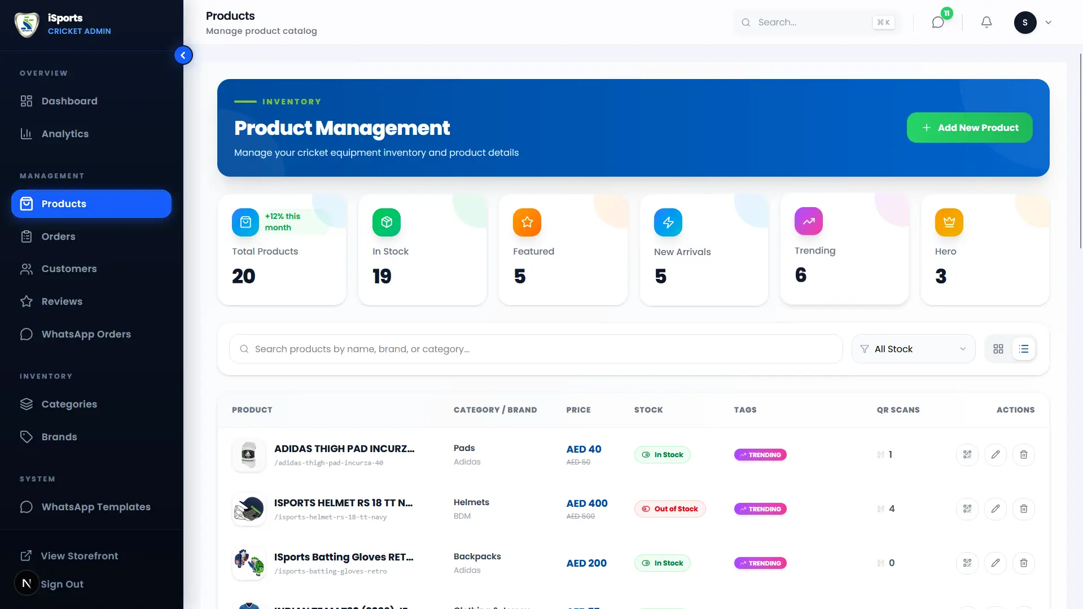This screenshot has width=1083, height=609.
Task: Open WhatsApp Orders page
Action: point(91,334)
